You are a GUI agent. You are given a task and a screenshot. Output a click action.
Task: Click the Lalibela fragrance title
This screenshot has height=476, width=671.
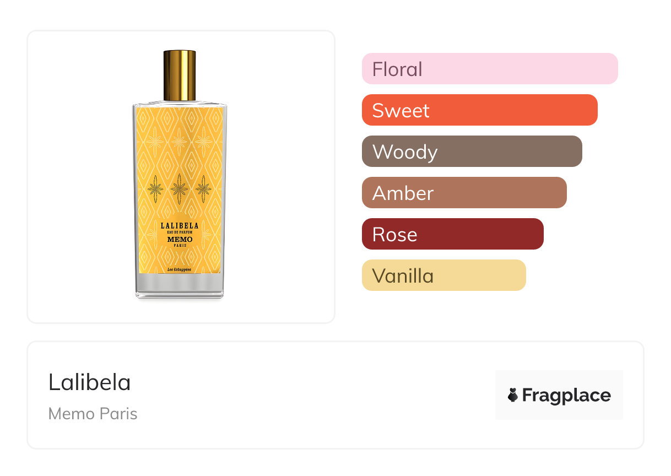pos(90,382)
